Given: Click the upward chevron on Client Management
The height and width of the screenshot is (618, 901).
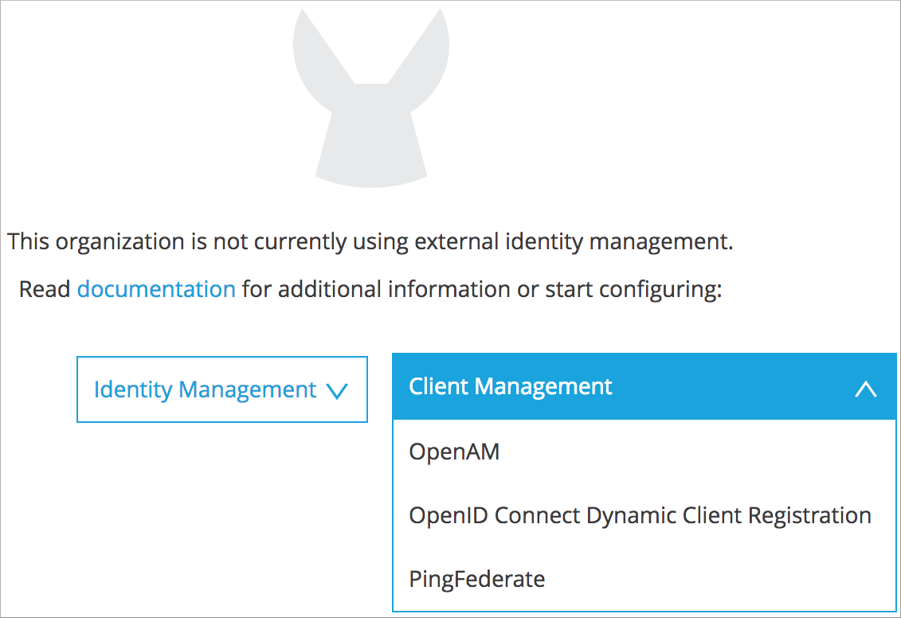Looking at the screenshot, I should point(867,390).
